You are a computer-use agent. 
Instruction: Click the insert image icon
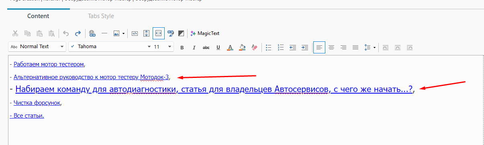tap(116, 33)
